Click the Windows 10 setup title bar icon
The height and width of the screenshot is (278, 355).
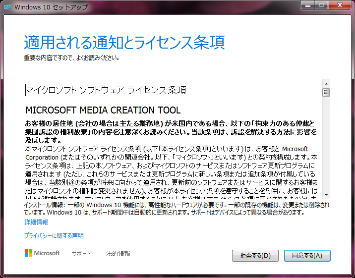pyautogui.click(x=7, y=6)
